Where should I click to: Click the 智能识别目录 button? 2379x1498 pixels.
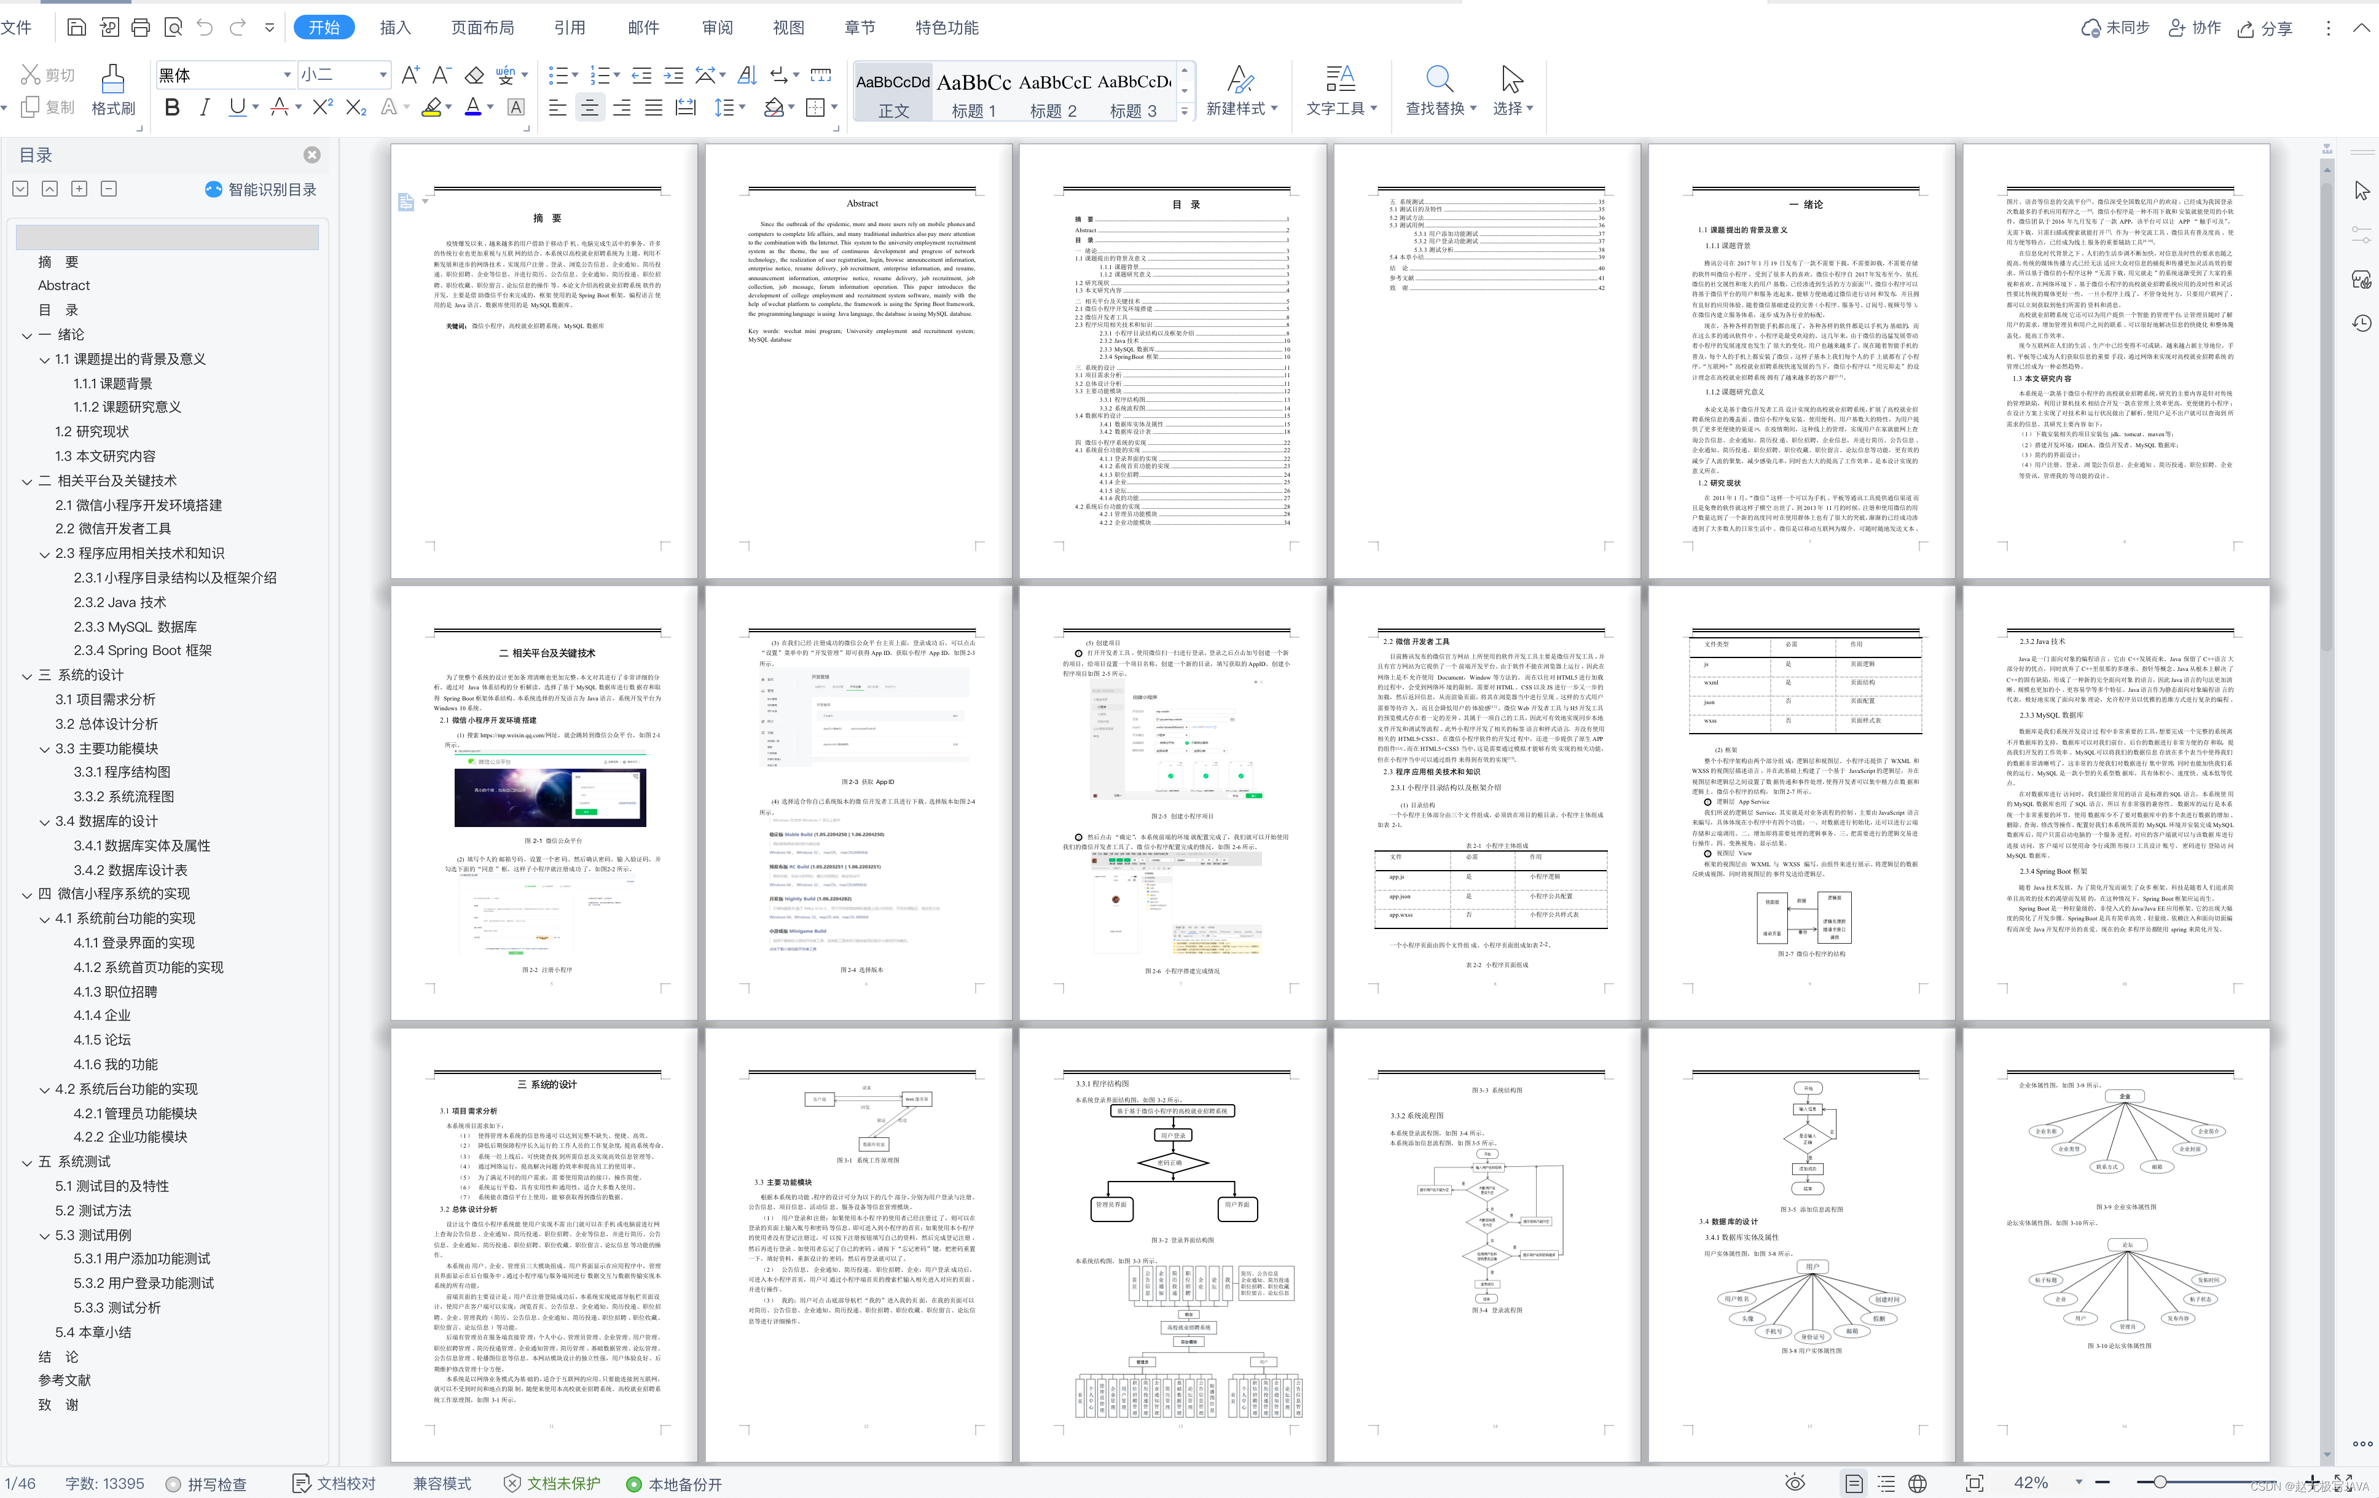261,190
